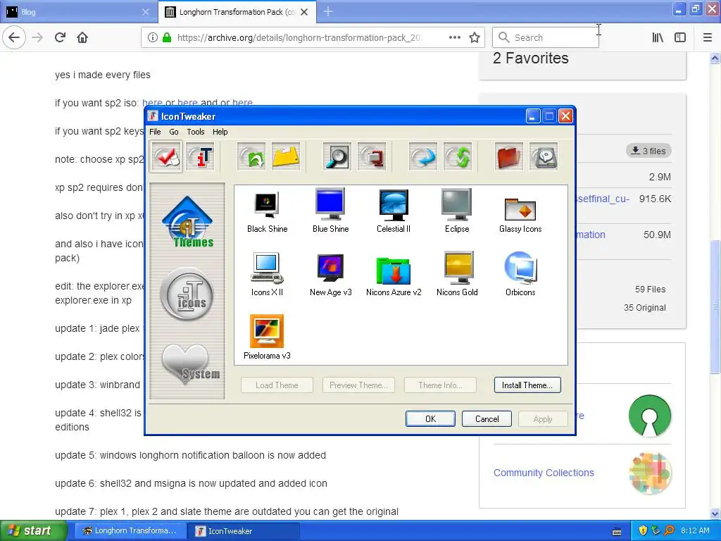Select the Nicons Gold theme
Viewport: 721px width, 541px height.
pos(457,274)
